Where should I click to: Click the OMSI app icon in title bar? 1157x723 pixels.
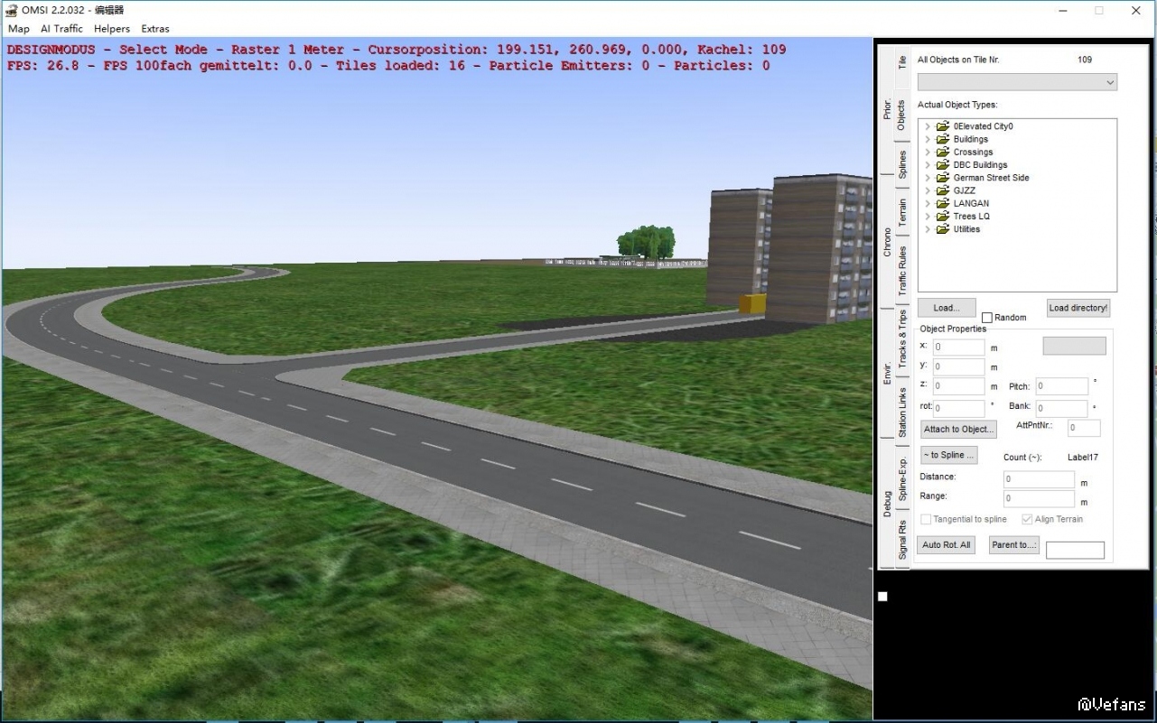pyautogui.click(x=12, y=10)
